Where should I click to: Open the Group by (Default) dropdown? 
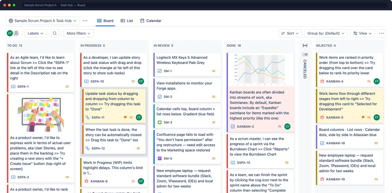(326, 33)
